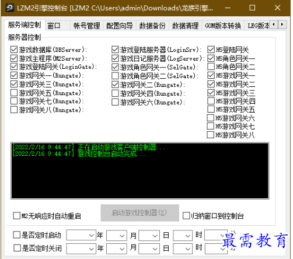Click 启动游戏控制器(S) button
The image size is (293, 259).
point(140,213)
